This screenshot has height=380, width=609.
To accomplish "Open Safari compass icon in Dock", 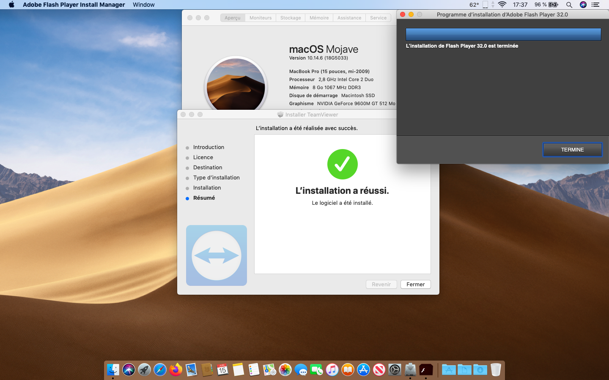I will point(160,370).
